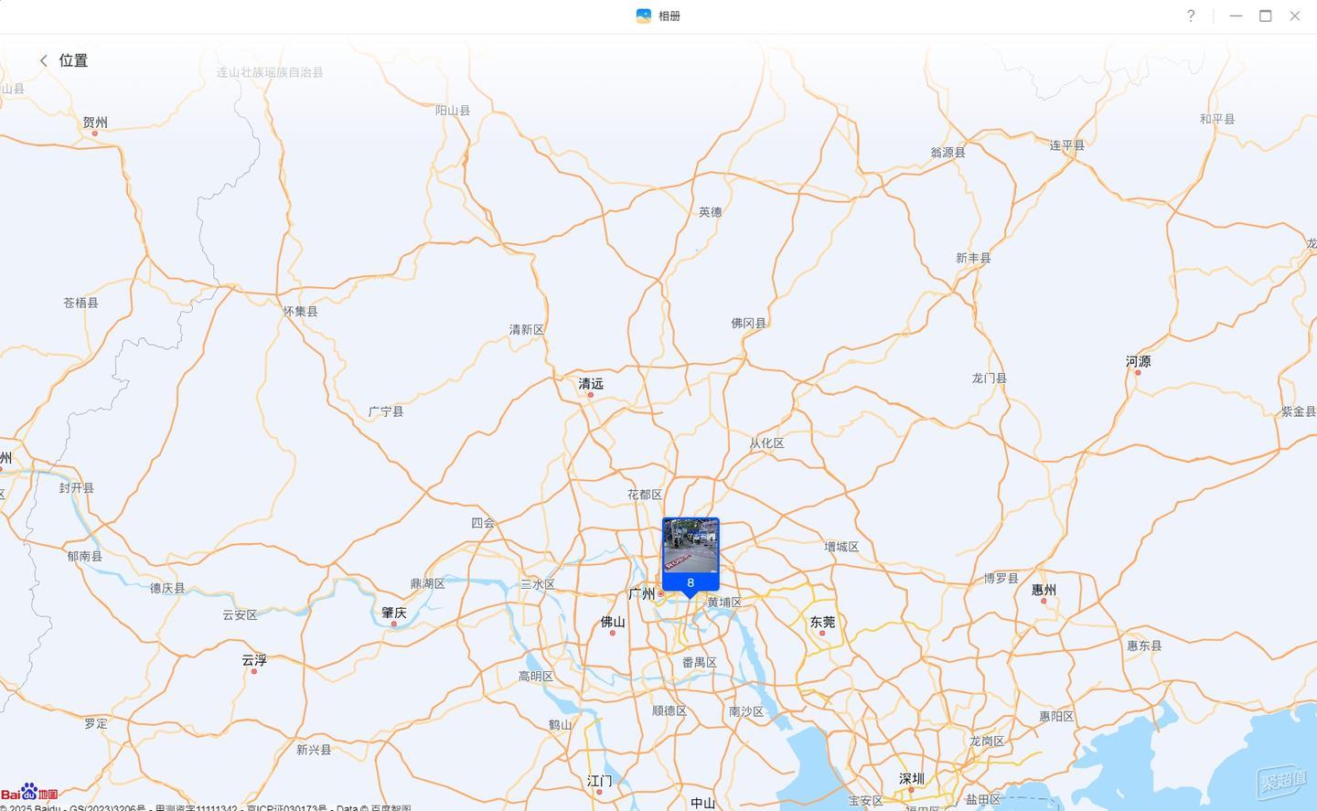
Task: Click the 阳山县 county label
Action: coord(453,111)
